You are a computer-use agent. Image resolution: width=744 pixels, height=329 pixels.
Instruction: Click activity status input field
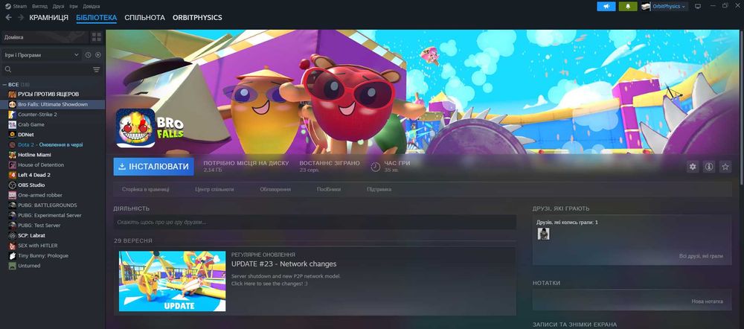(315, 222)
